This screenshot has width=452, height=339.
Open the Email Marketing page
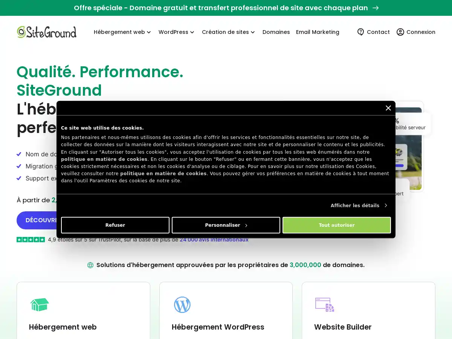[318, 32]
